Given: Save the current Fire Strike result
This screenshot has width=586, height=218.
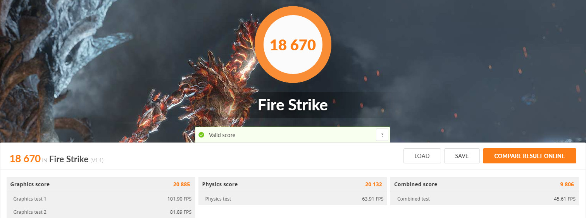Looking at the screenshot, I should (462, 156).
